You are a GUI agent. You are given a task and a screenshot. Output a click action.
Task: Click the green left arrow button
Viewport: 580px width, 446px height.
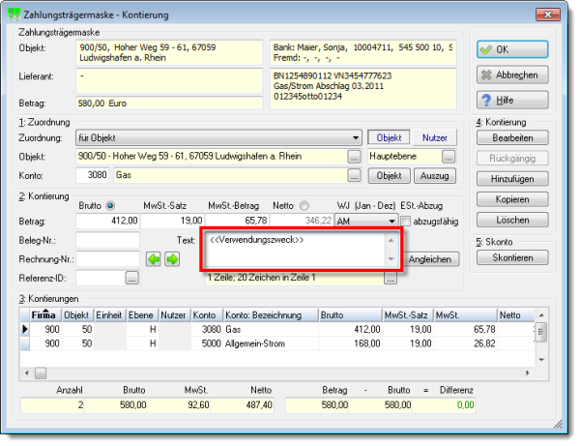(153, 259)
